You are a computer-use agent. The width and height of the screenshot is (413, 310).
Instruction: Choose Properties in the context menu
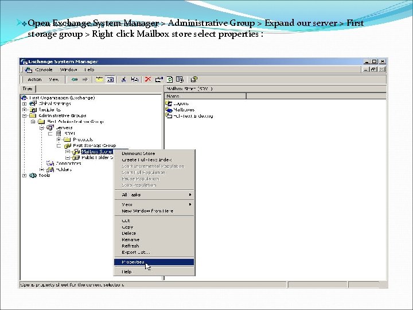[x=154, y=262]
